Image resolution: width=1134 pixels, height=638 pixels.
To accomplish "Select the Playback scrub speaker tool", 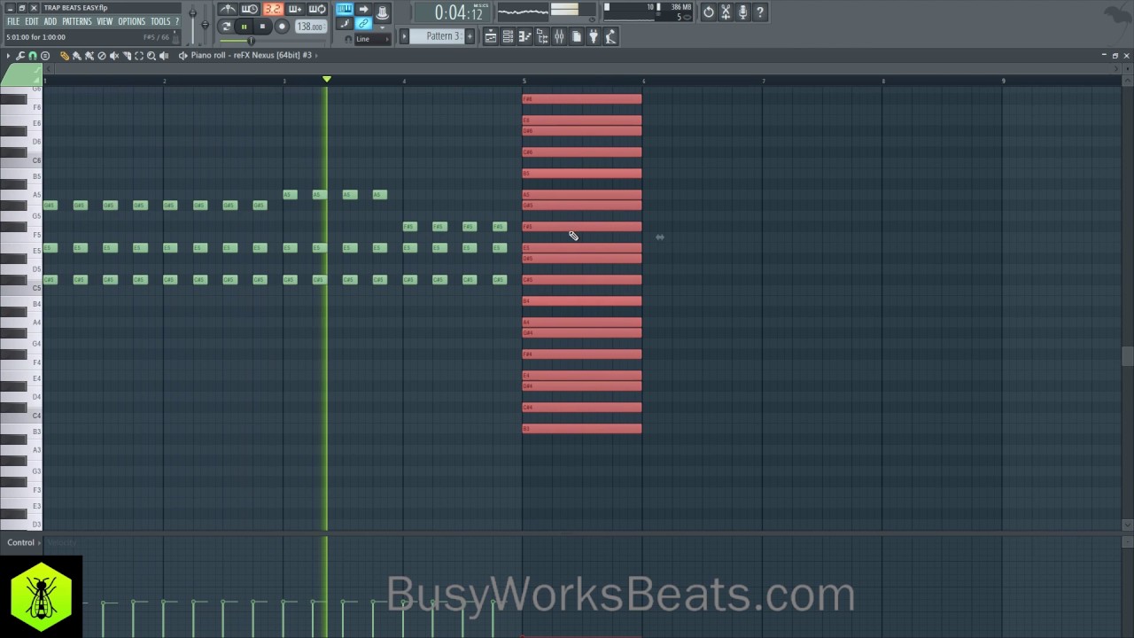I will [164, 56].
